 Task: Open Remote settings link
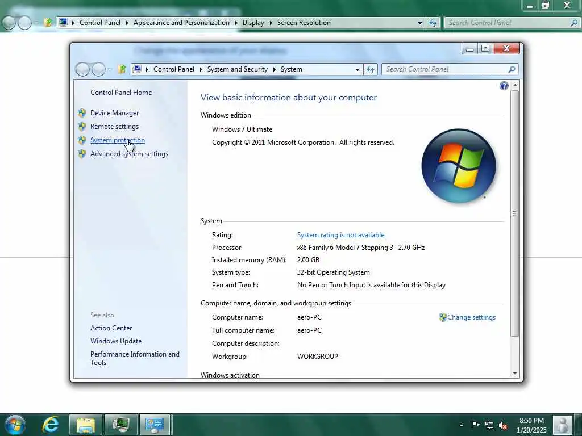[114, 127]
